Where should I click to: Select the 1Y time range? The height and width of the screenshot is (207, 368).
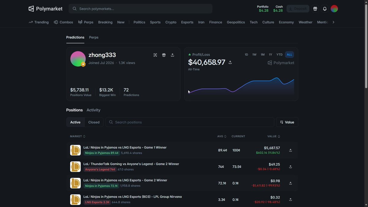point(270,55)
